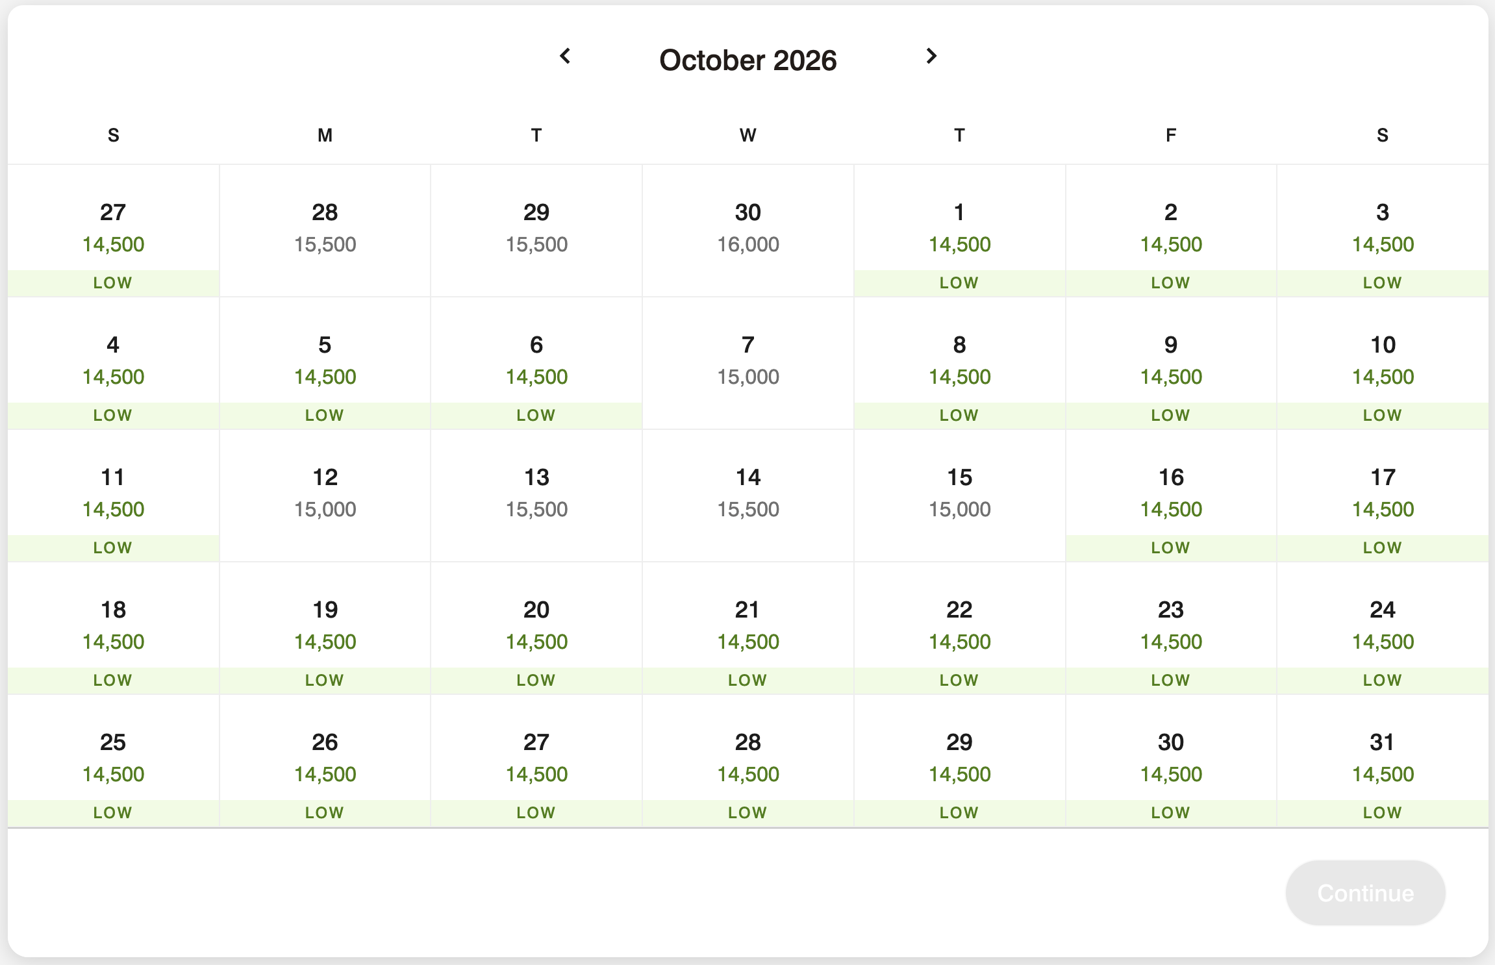Choose October 25 starting the last week
The image size is (1495, 965).
(113, 757)
